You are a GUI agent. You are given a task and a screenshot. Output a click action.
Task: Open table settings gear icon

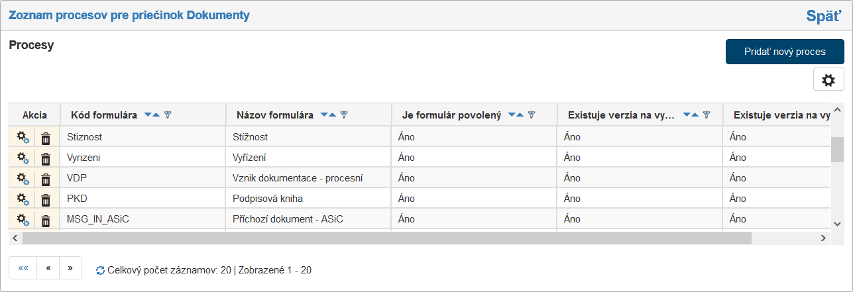point(828,80)
